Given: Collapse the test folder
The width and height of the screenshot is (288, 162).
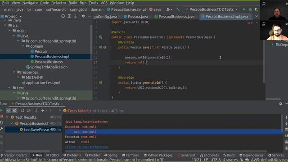Looking at the screenshot, I should pos(9,88).
